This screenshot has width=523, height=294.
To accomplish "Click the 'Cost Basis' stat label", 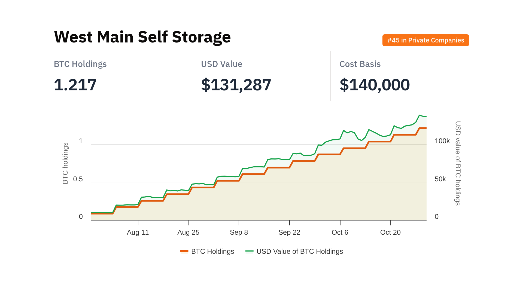I will (360, 64).
